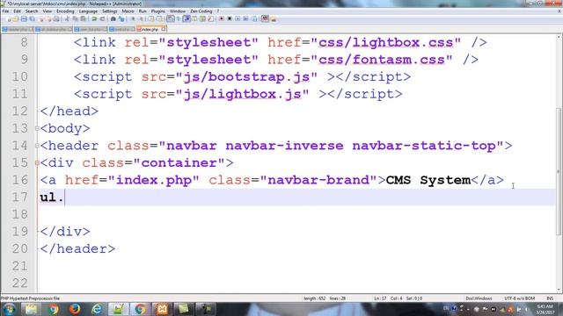Click the Copy toolbar icon

point(75,18)
